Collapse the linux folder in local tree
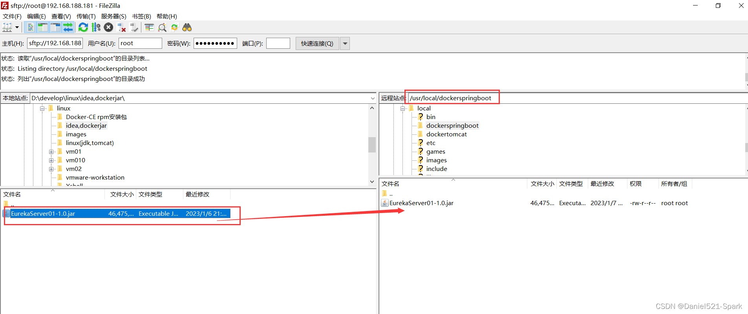This screenshot has height=314, width=748. (42, 108)
